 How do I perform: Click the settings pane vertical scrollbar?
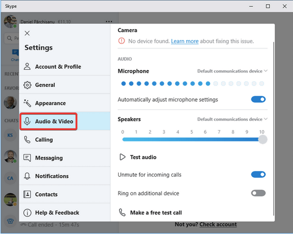(273, 129)
